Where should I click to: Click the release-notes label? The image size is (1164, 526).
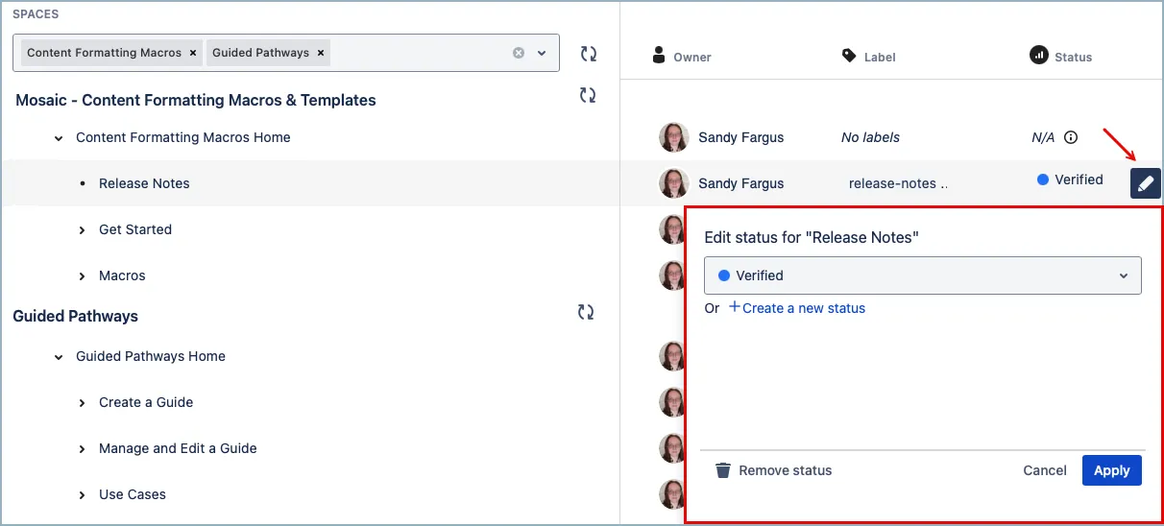point(898,183)
